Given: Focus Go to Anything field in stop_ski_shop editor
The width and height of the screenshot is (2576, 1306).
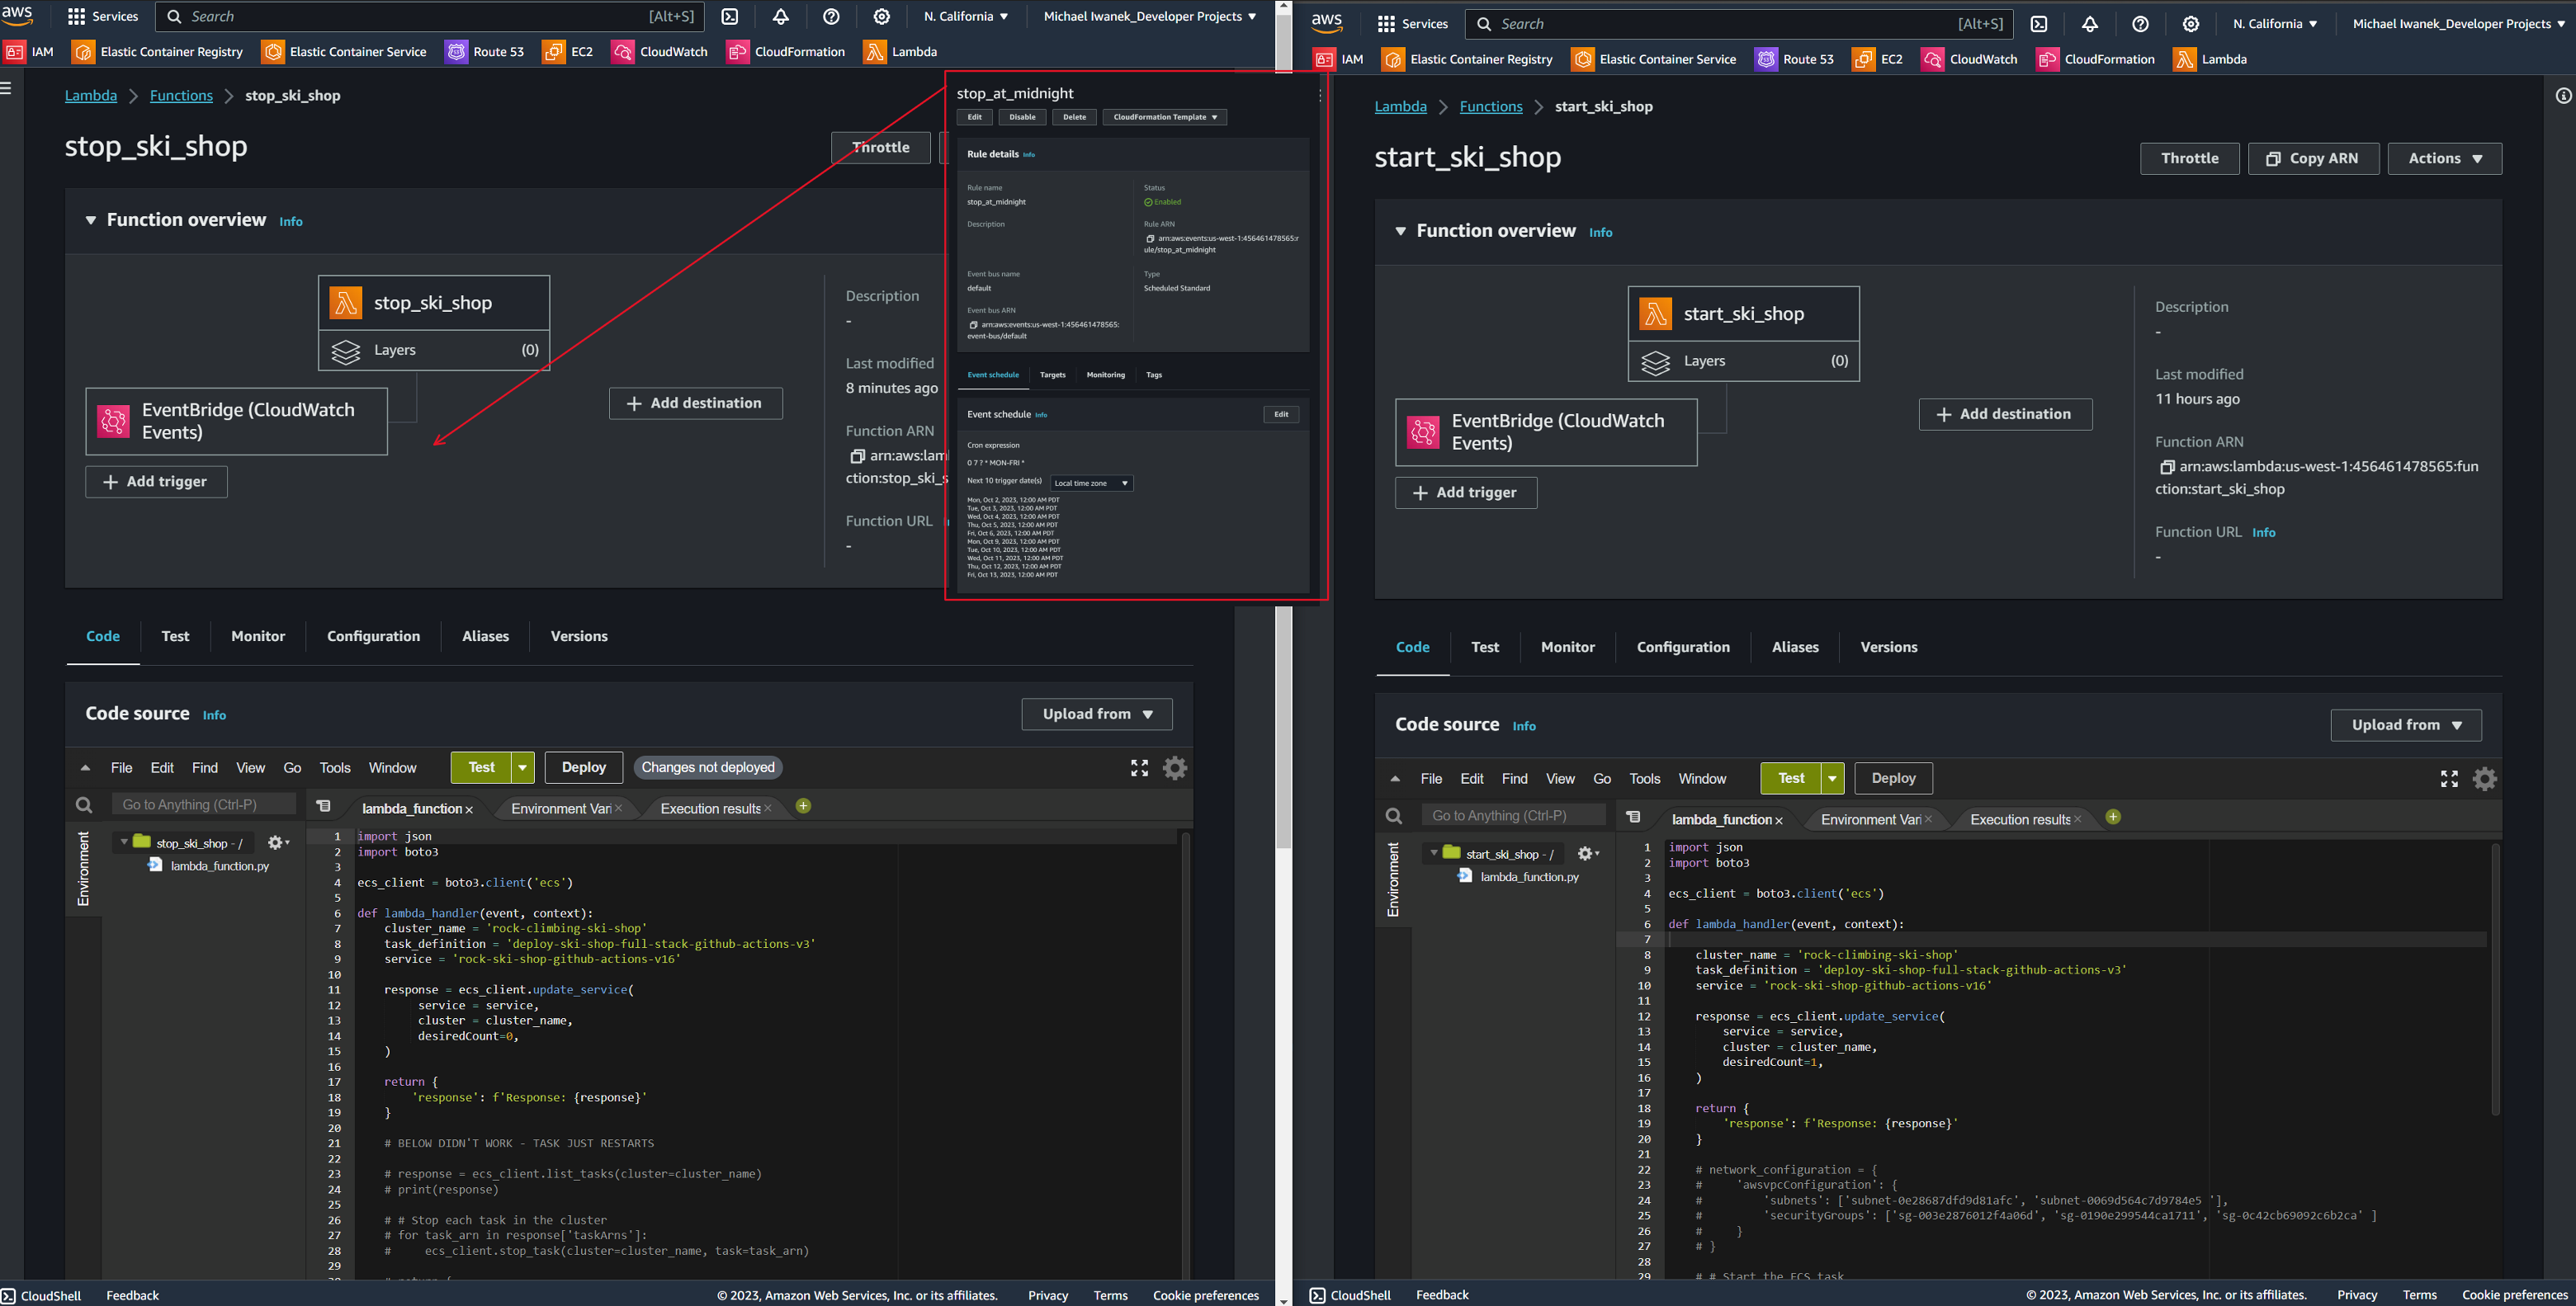Looking at the screenshot, I should (204, 804).
